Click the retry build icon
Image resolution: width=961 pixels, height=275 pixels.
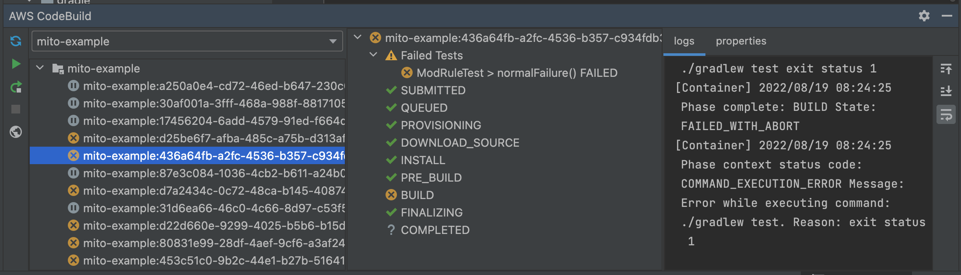pyautogui.click(x=16, y=87)
